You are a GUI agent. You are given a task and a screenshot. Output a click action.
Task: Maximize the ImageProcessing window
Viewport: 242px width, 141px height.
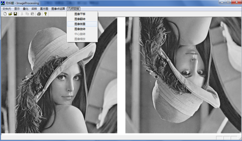tap(228, 2)
